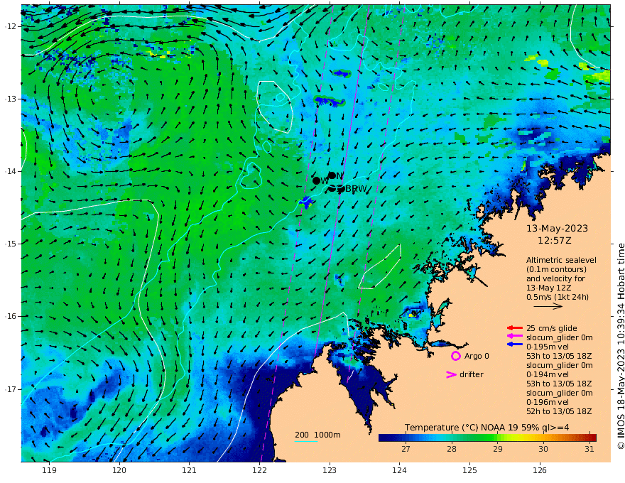625x483 pixels.
Task: Click colorbar tick label 28
Action: (x=452, y=449)
